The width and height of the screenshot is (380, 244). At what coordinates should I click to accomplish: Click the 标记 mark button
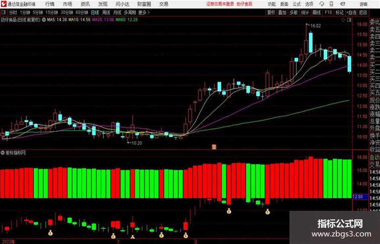click(x=339, y=12)
